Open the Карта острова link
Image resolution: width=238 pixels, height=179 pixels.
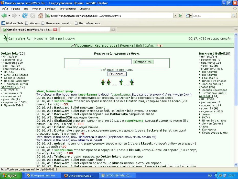[x=106, y=46]
